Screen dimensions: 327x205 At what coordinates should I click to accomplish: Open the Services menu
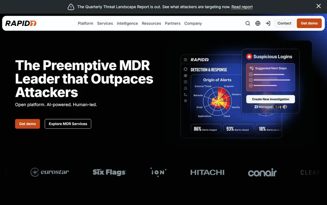pyautogui.click(x=105, y=24)
